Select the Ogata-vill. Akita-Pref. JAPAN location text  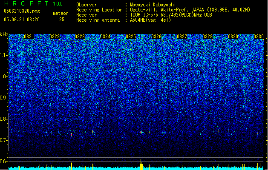[190, 10]
